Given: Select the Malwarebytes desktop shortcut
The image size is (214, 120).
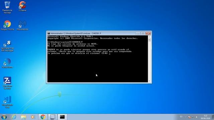Looking at the screenshot, I should [x=22, y=25].
